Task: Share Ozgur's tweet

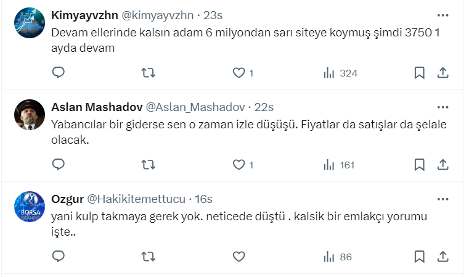Action: (442, 255)
